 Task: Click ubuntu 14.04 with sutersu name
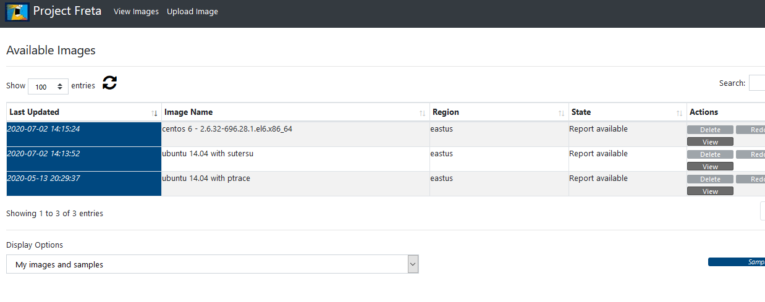tap(208, 154)
